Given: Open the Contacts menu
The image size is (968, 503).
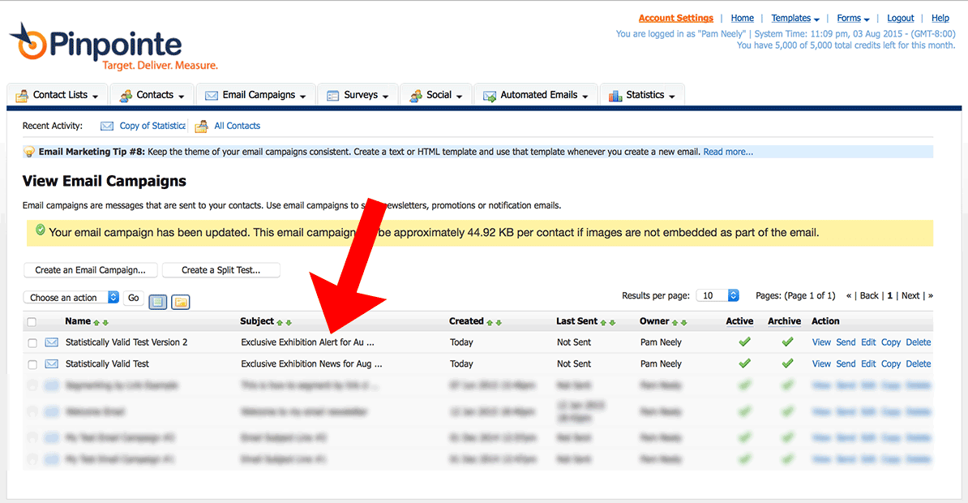Looking at the screenshot, I should [152, 95].
